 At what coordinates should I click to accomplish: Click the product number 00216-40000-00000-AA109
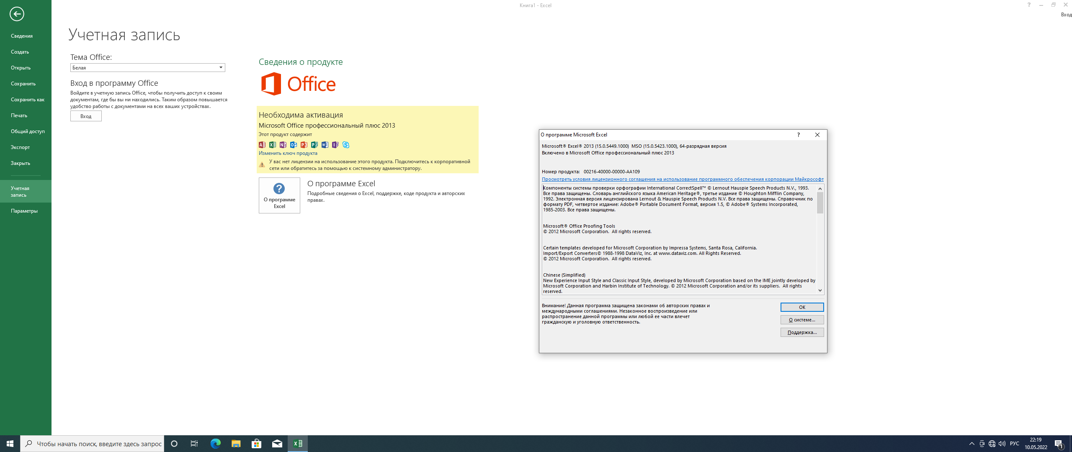tap(612, 172)
